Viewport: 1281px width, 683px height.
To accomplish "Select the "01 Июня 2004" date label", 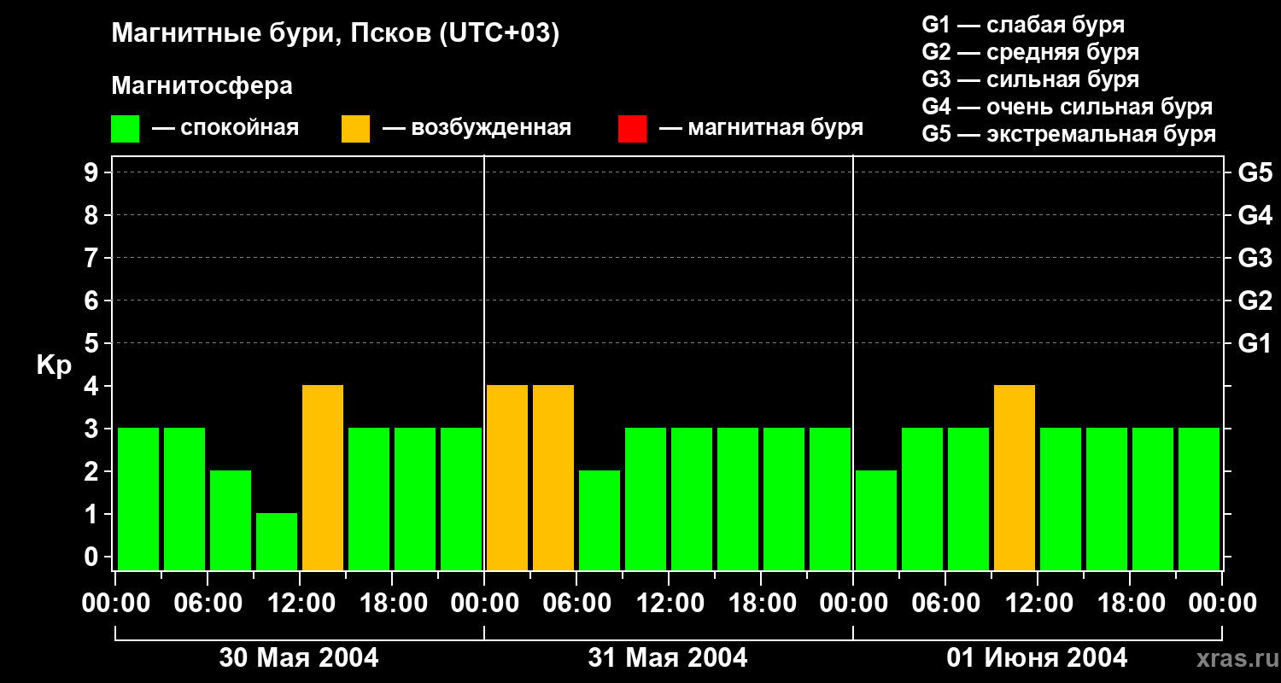I will coord(1037,658).
